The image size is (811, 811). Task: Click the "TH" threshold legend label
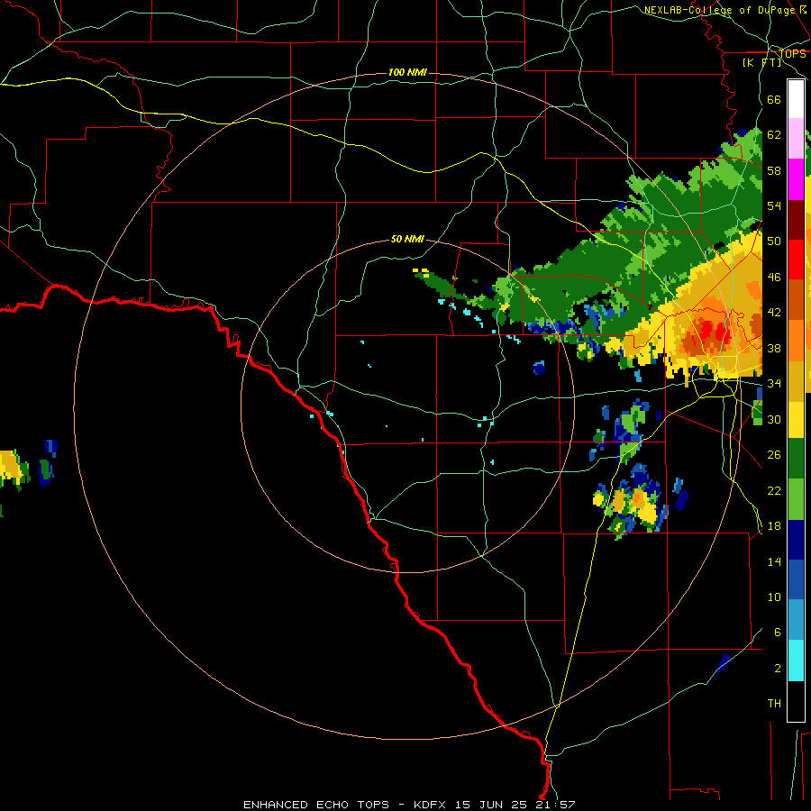[x=774, y=704]
